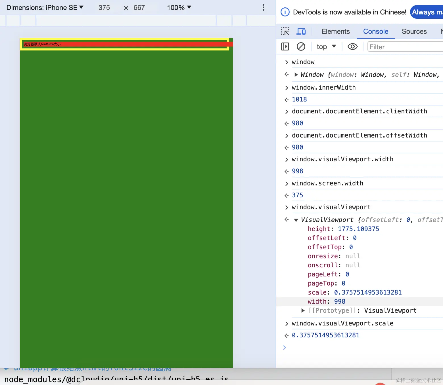
Task: Click the inspect element picker icon
Action: click(285, 31)
